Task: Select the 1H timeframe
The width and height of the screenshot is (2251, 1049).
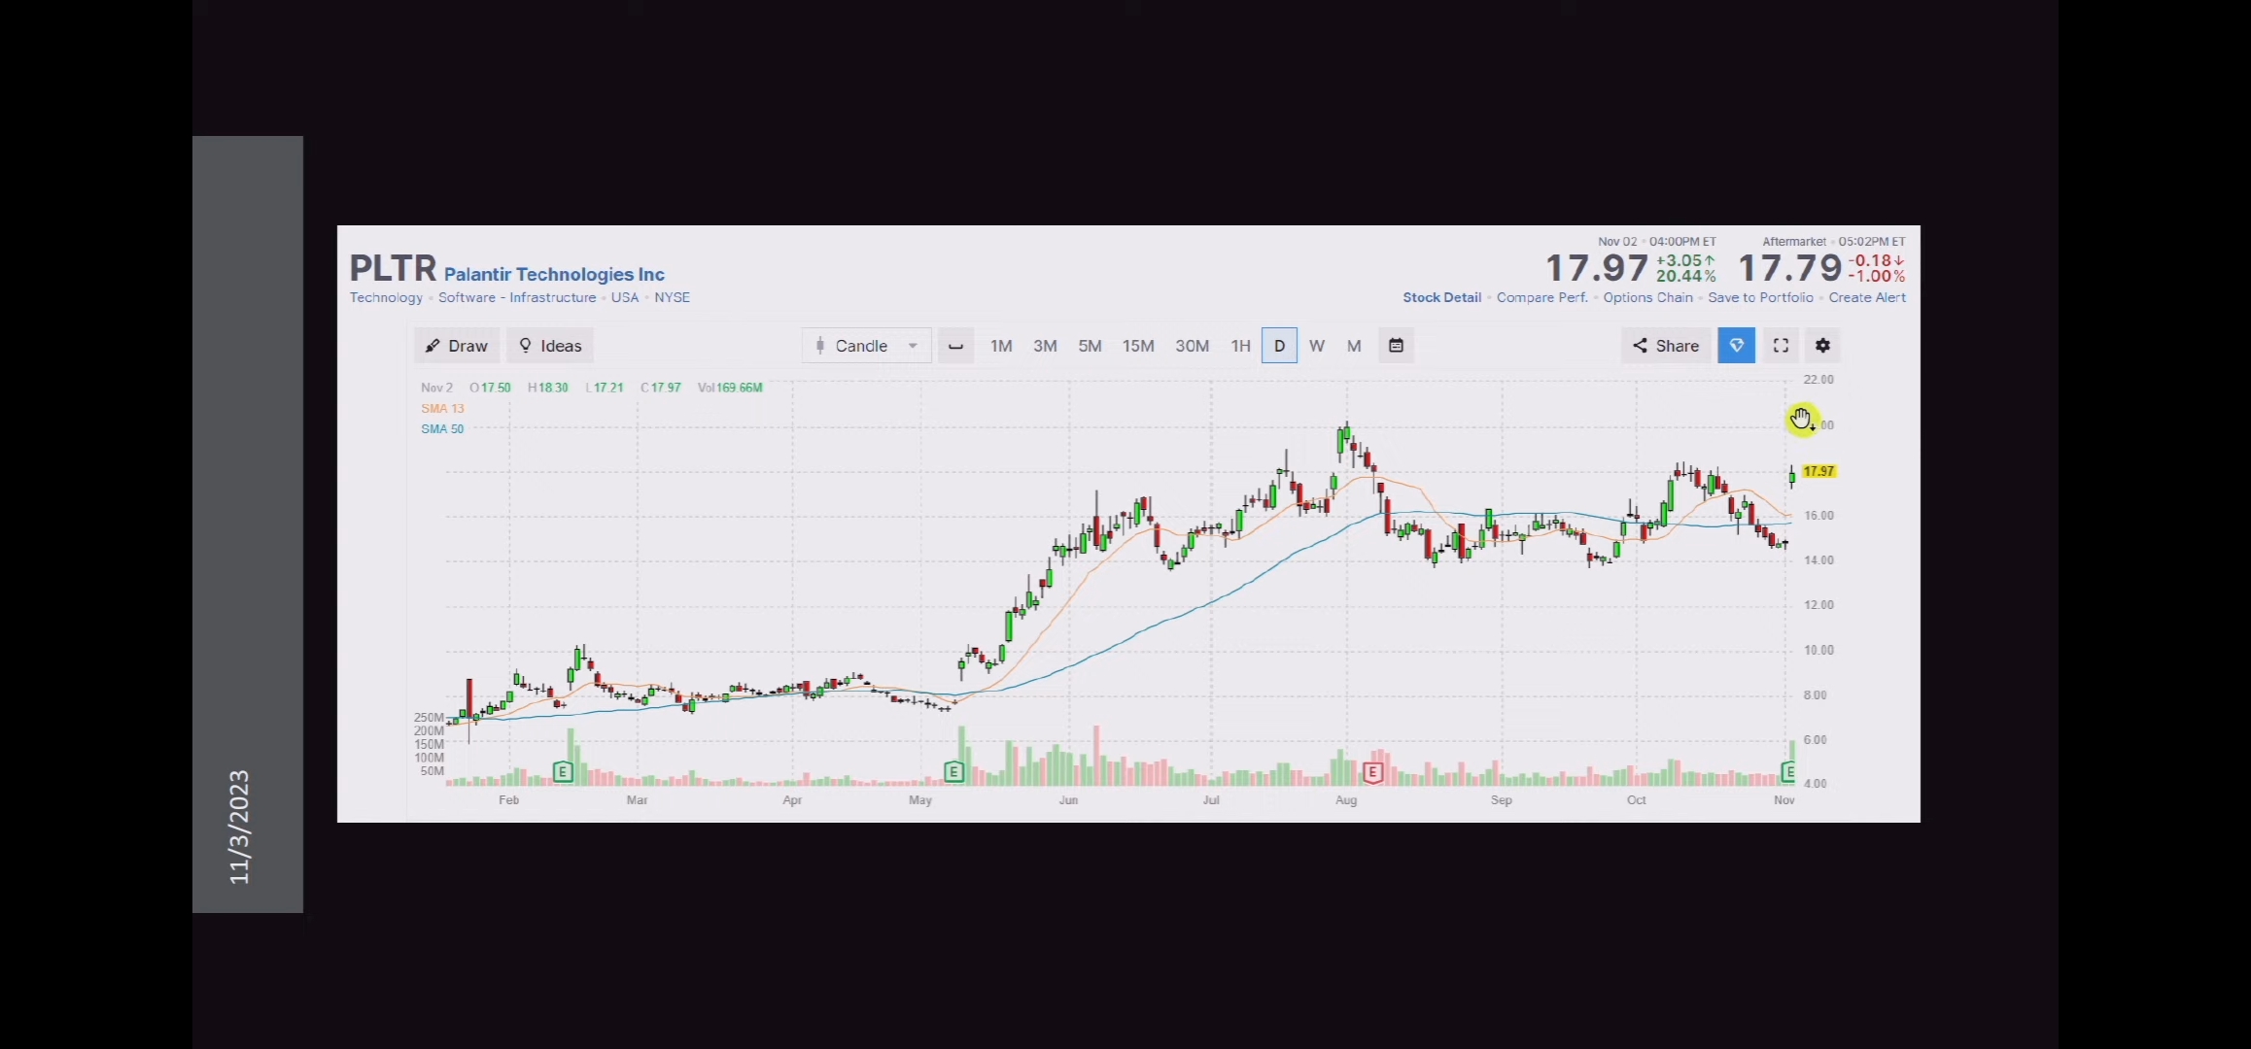Action: click(x=1240, y=346)
